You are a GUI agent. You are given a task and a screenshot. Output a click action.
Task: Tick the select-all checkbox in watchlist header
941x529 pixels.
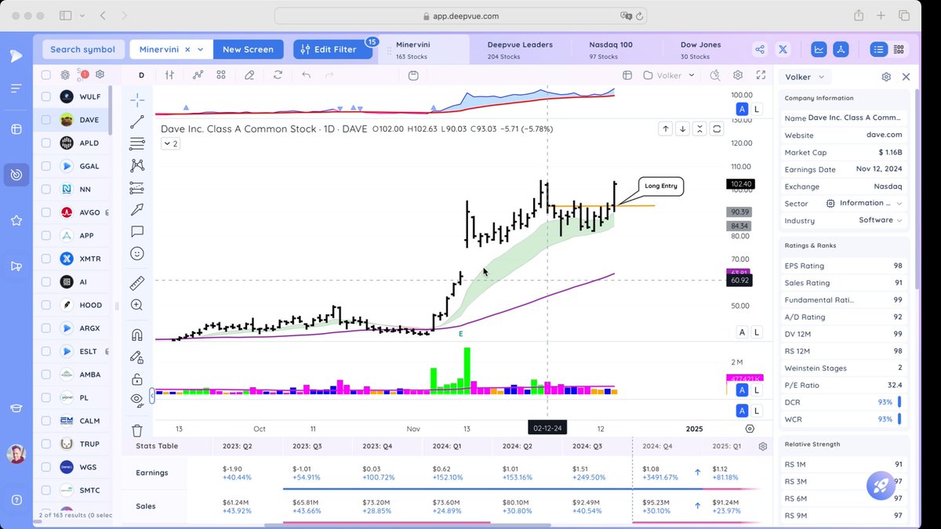[x=46, y=75]
